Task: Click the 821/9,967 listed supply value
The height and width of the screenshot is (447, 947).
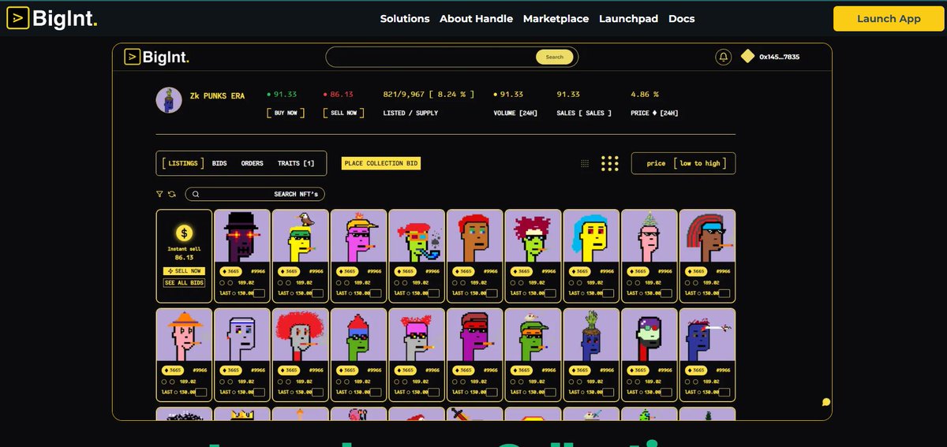Action: coord(429,95)
